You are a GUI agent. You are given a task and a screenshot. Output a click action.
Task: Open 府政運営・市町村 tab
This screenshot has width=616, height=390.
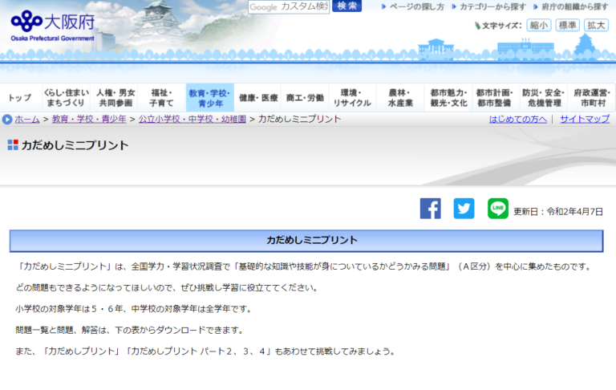(x=592, y=98)
